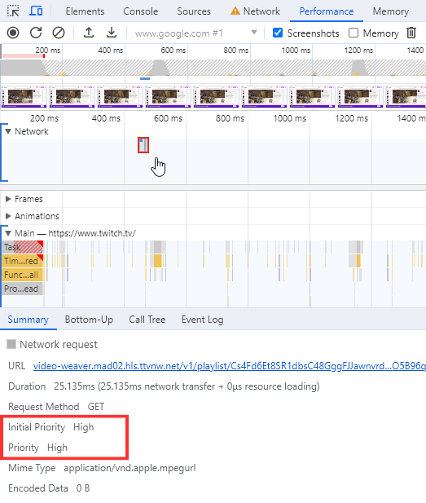Click the Encoded Data 0 B value
426x503 pixels.
[x=83, y=488]
